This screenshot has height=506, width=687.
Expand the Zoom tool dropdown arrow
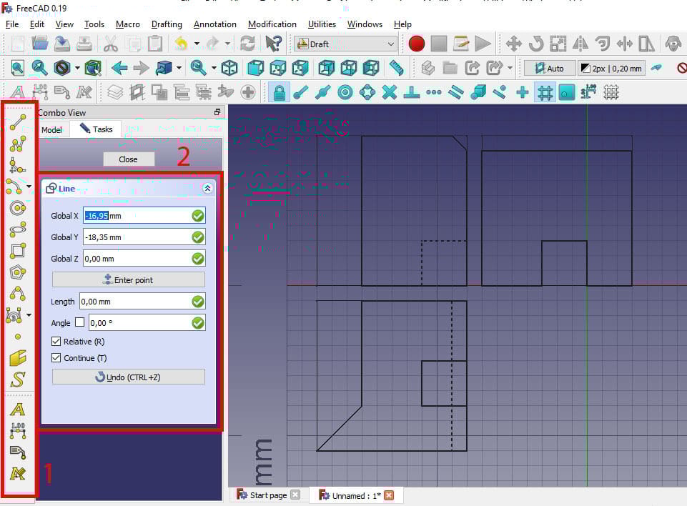(214, 68)
